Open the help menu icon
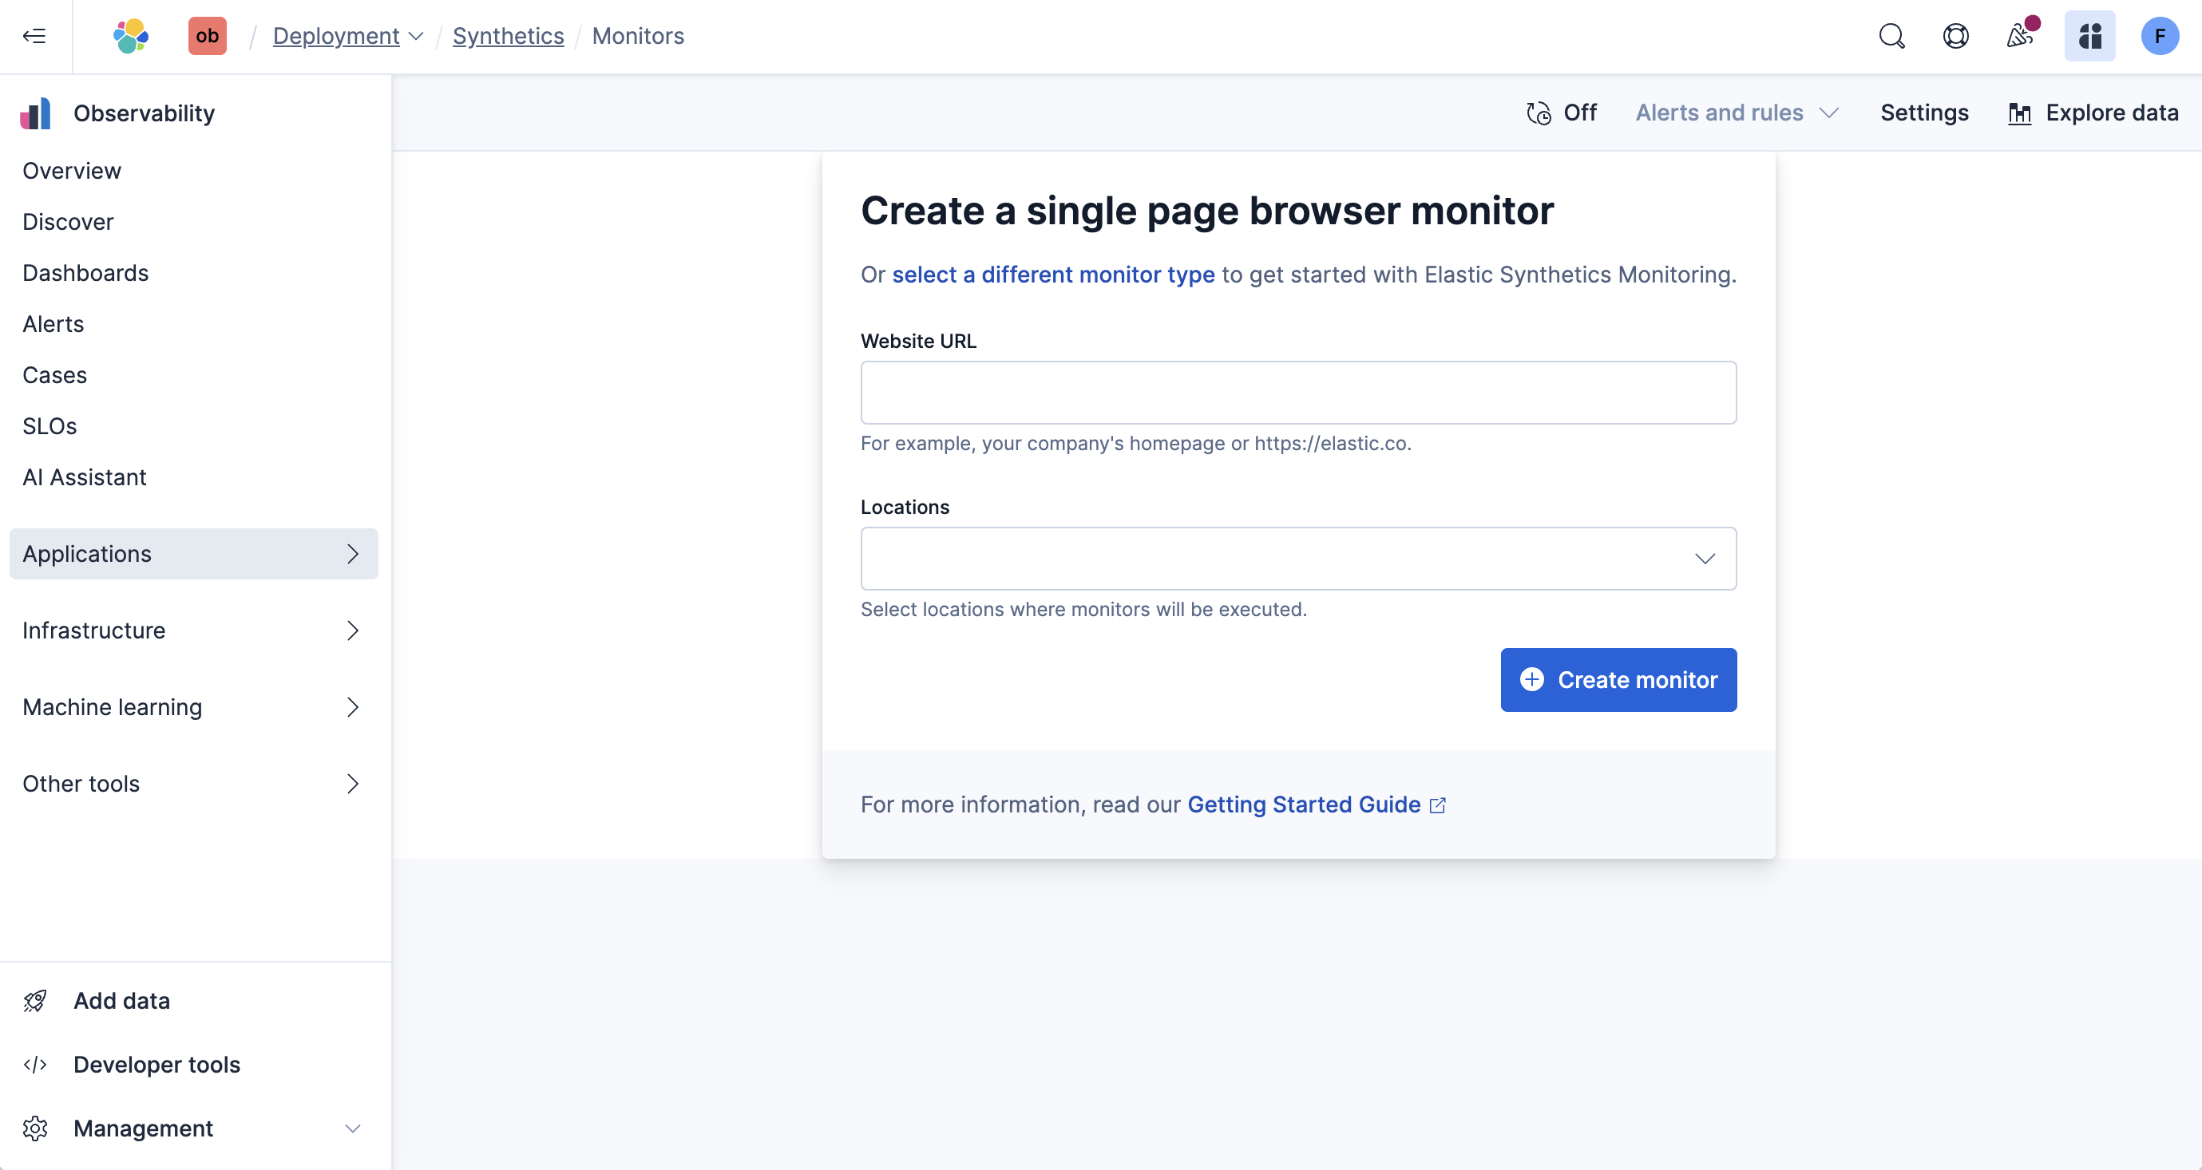The height and width of the screenshot is (1170, 2202). click(x=1956, y=36)
